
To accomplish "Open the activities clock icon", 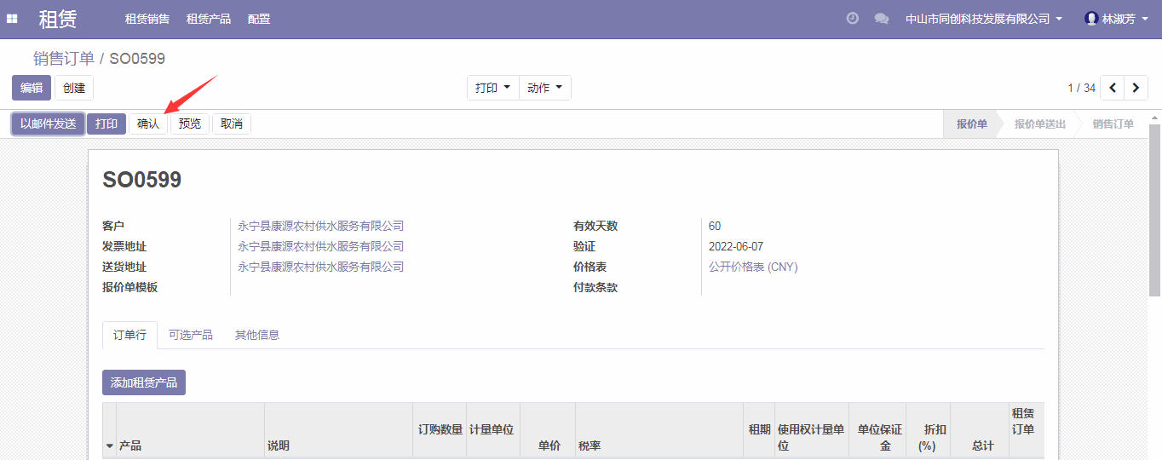I will 852,19.
